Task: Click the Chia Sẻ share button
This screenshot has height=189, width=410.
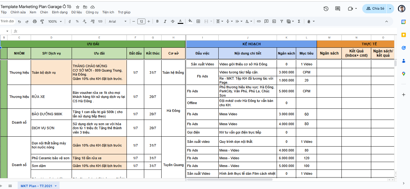Action: [x=375, y=9]
